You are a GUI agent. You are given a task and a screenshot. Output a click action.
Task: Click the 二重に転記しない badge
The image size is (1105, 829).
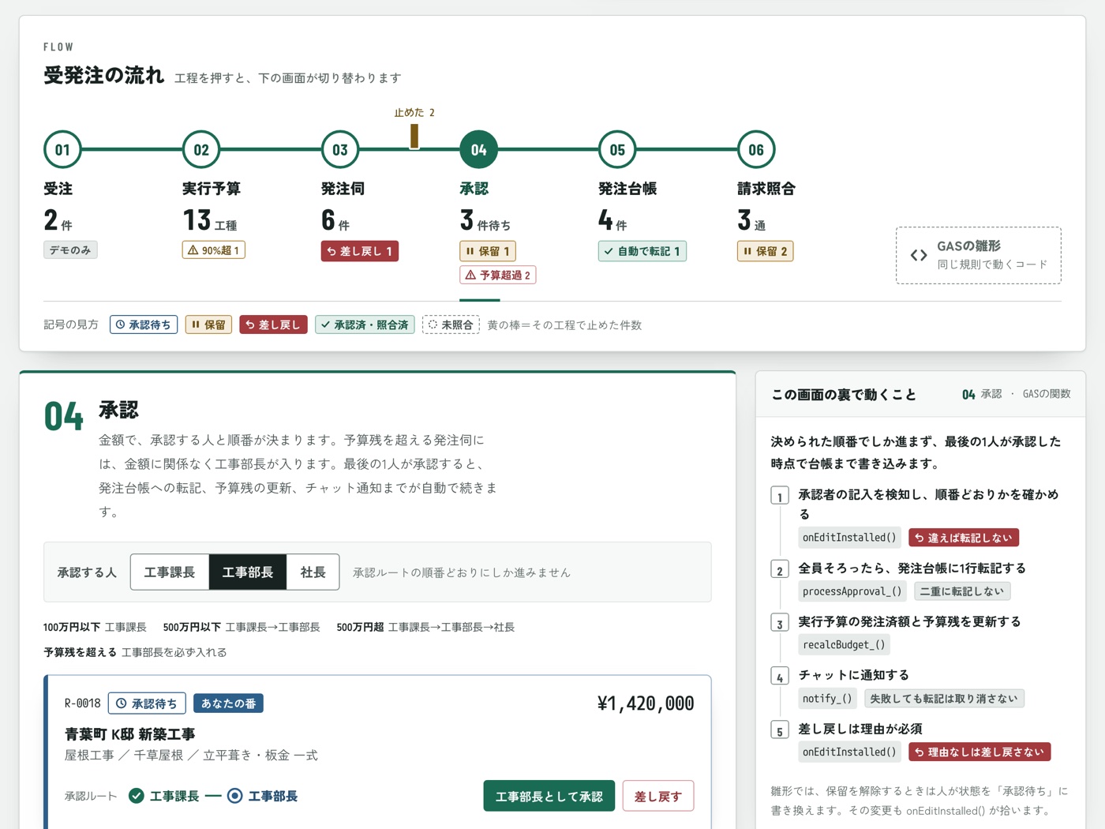962,591
